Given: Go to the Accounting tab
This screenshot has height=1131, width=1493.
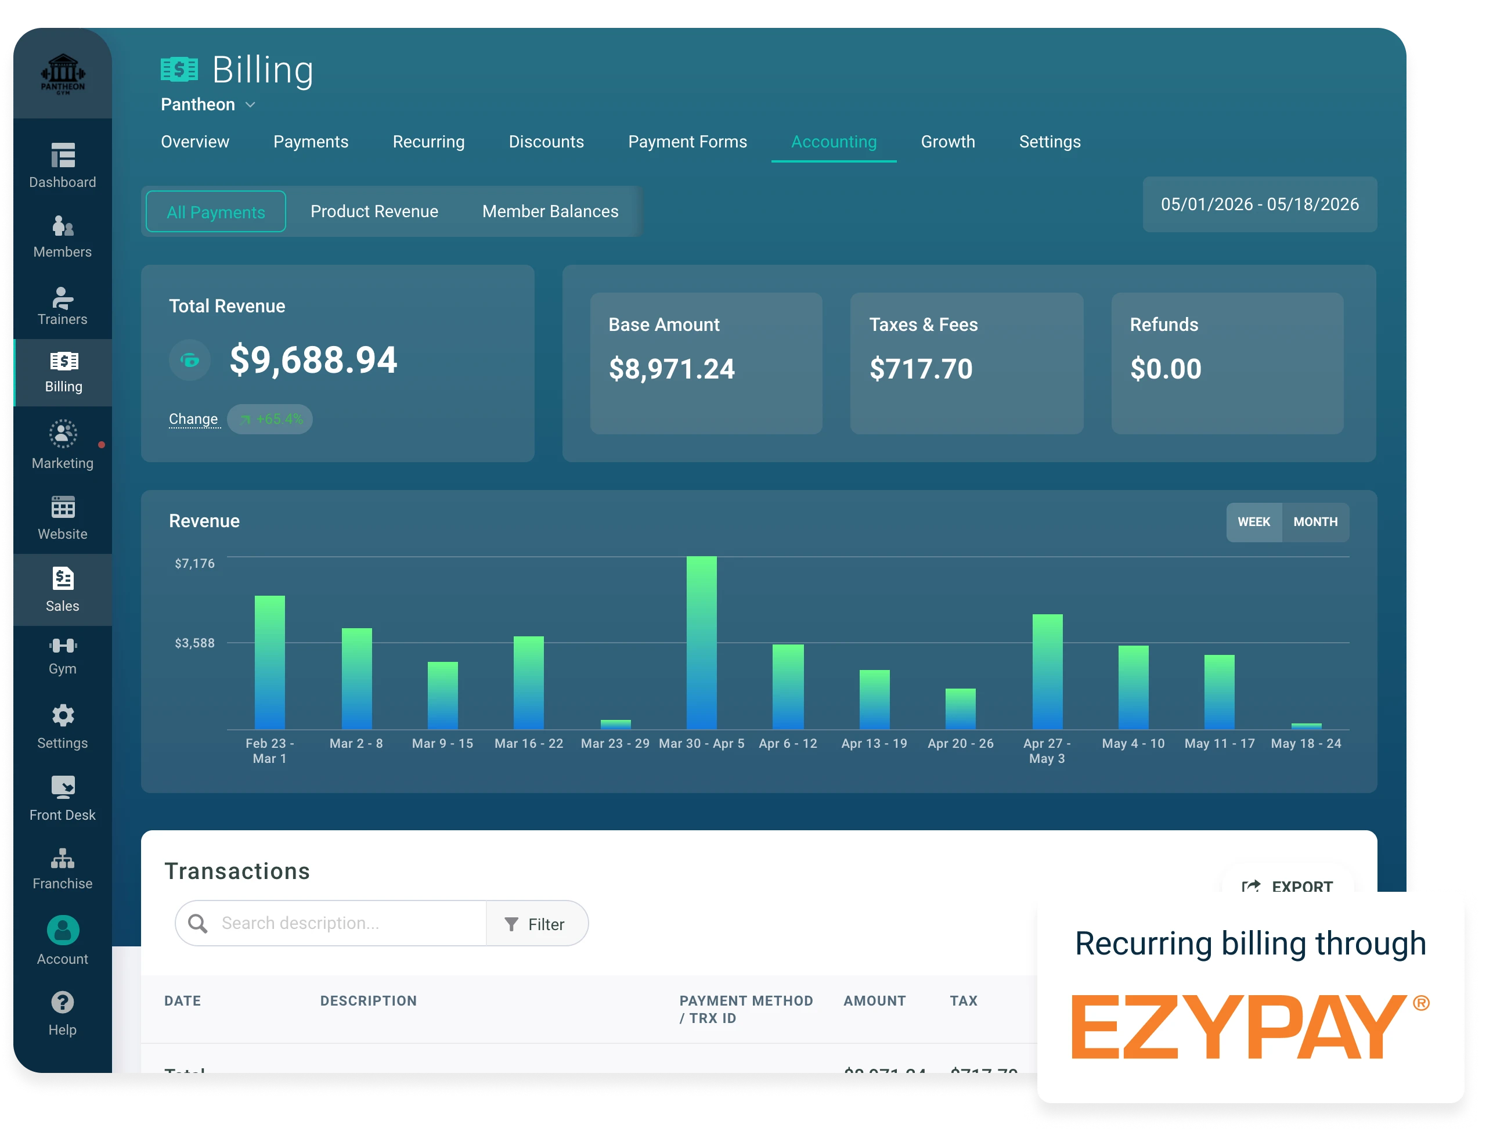Looking at the screenshot, I should (x=834, y=142).
